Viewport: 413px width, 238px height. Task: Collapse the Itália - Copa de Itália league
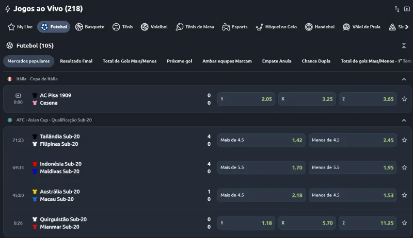coord(404,79)
